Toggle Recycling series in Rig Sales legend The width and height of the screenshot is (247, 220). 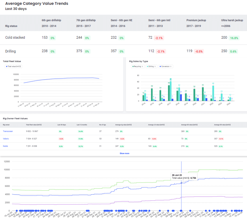pos(137,66)
